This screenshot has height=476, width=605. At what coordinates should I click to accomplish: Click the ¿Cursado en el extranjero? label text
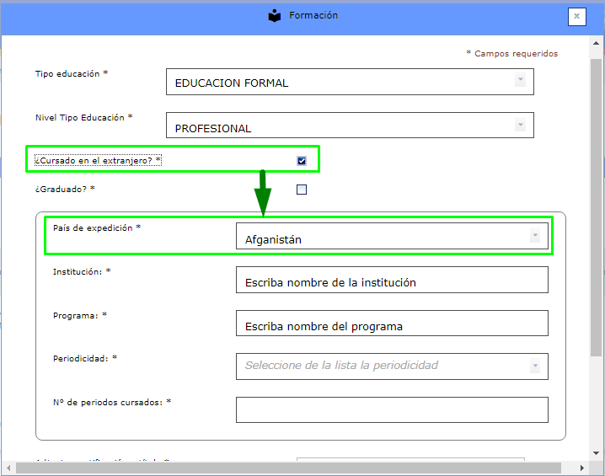pos(97,160)
